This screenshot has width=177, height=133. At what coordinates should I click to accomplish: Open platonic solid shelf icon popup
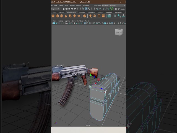(85, 16)
